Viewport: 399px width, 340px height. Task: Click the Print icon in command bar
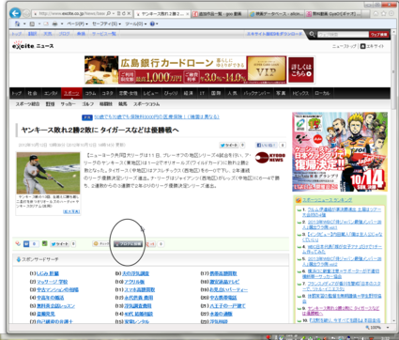click(55, 23)
